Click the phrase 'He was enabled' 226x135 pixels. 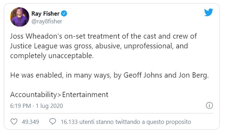coord(36,75)
